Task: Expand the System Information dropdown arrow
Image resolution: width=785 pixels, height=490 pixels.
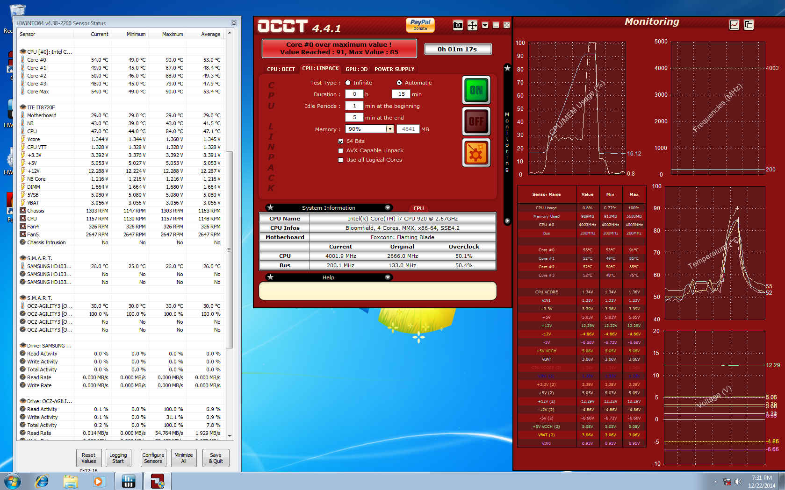Action: click(388, 208)
